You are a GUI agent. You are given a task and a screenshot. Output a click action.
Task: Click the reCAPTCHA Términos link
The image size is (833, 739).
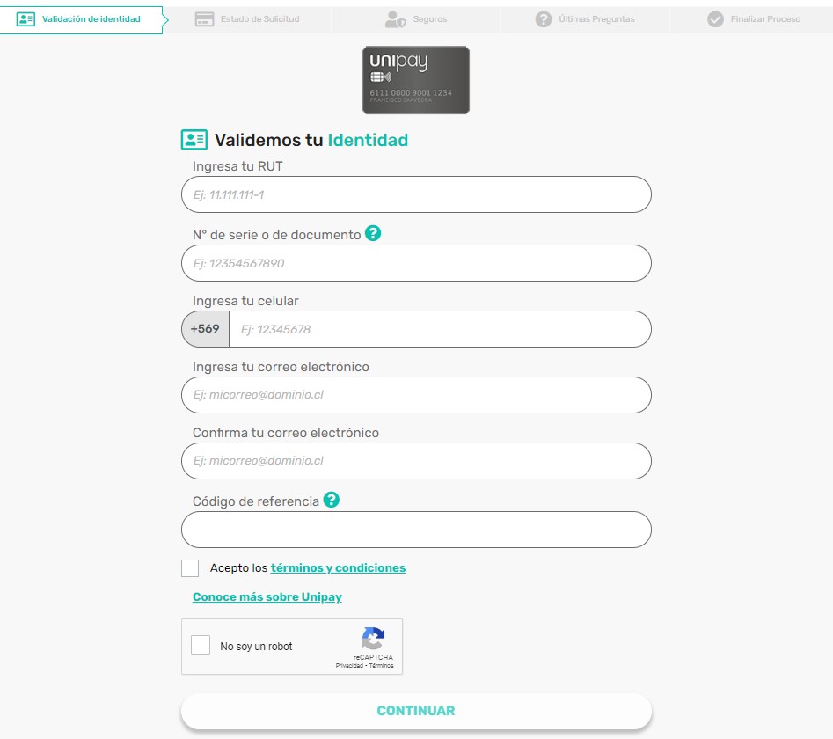tap(382, 666)
